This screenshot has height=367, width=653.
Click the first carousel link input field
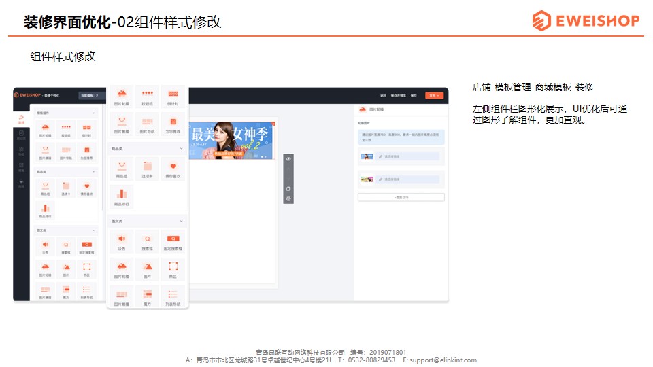point(407,156)
